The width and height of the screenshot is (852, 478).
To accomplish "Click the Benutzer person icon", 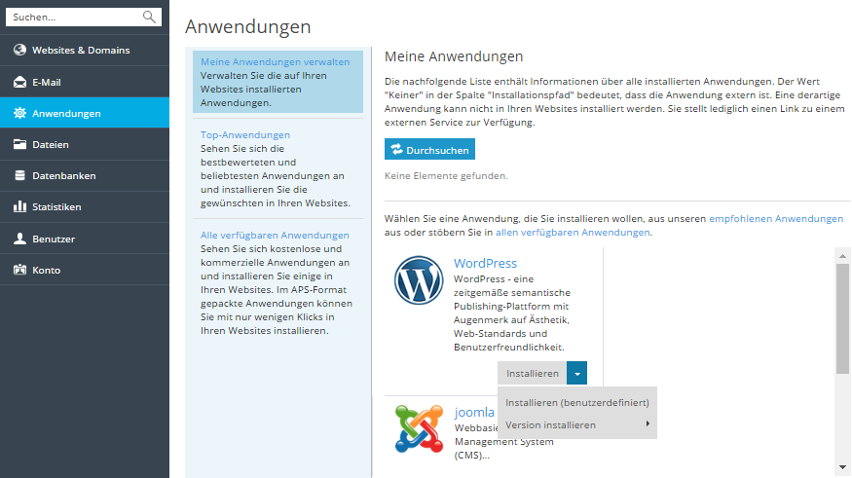I will point(19,239).
